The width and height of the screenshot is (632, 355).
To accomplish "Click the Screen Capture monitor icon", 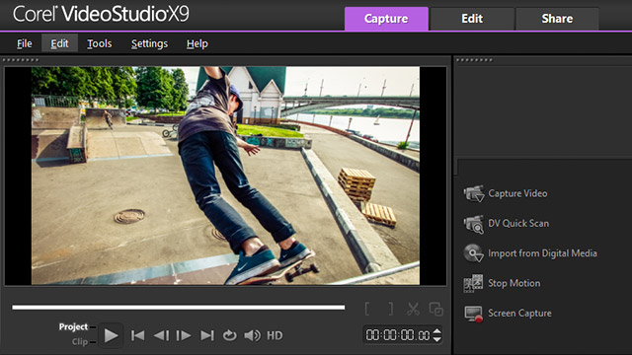I will click(473, 314).
